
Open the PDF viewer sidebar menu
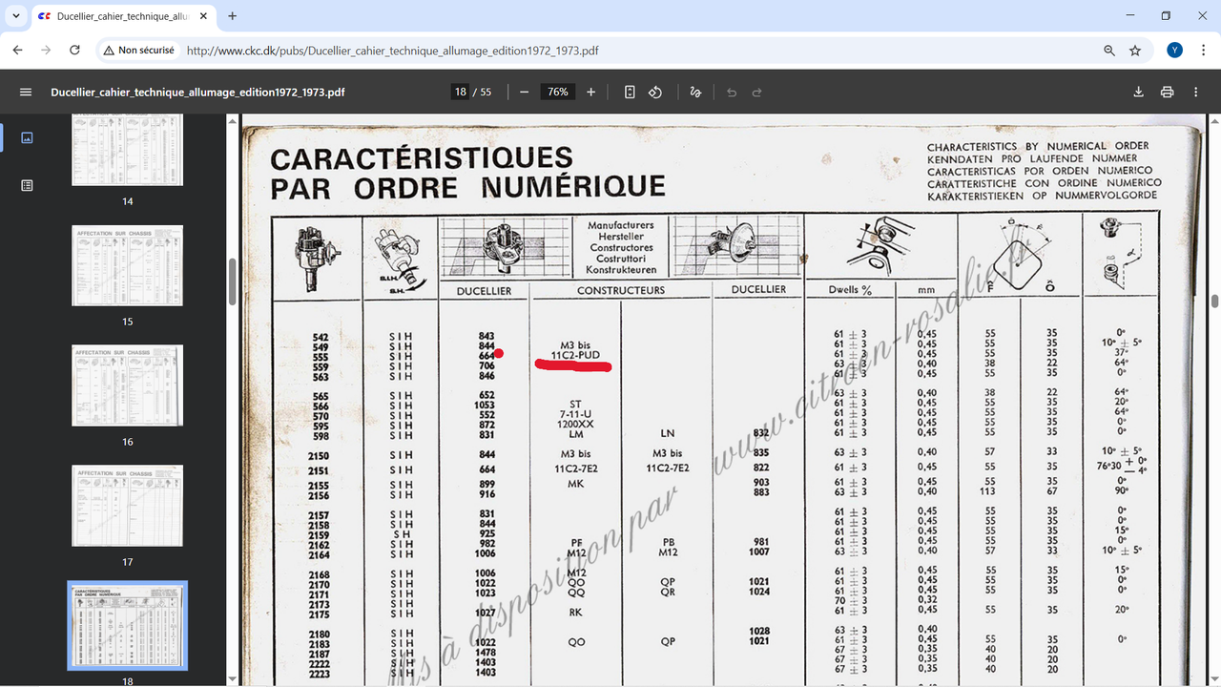point(26,92)
